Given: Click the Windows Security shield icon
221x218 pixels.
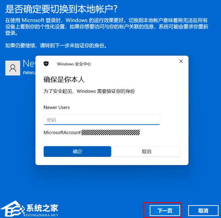Looking at the screenshot, I should click(46, 64).
